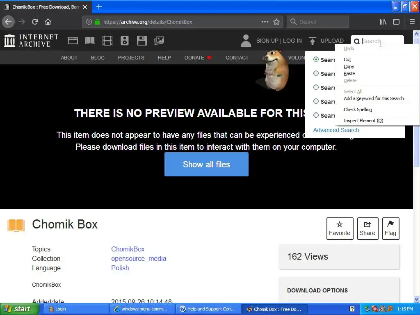420x315 pixels.
Task: Click SIGN UP link
Action: [x=267, y=41]
